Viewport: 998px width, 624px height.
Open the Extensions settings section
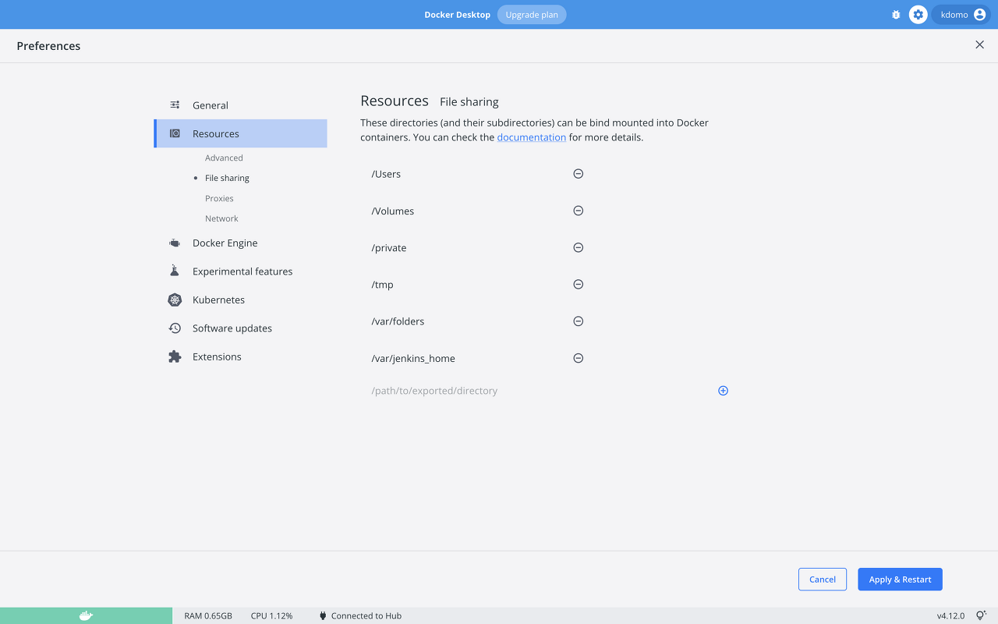tap(241, 356)
